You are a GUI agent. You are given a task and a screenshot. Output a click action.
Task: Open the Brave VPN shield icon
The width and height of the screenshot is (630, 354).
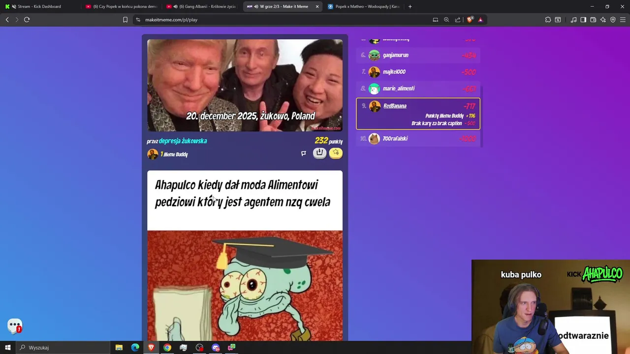[613, 20]
